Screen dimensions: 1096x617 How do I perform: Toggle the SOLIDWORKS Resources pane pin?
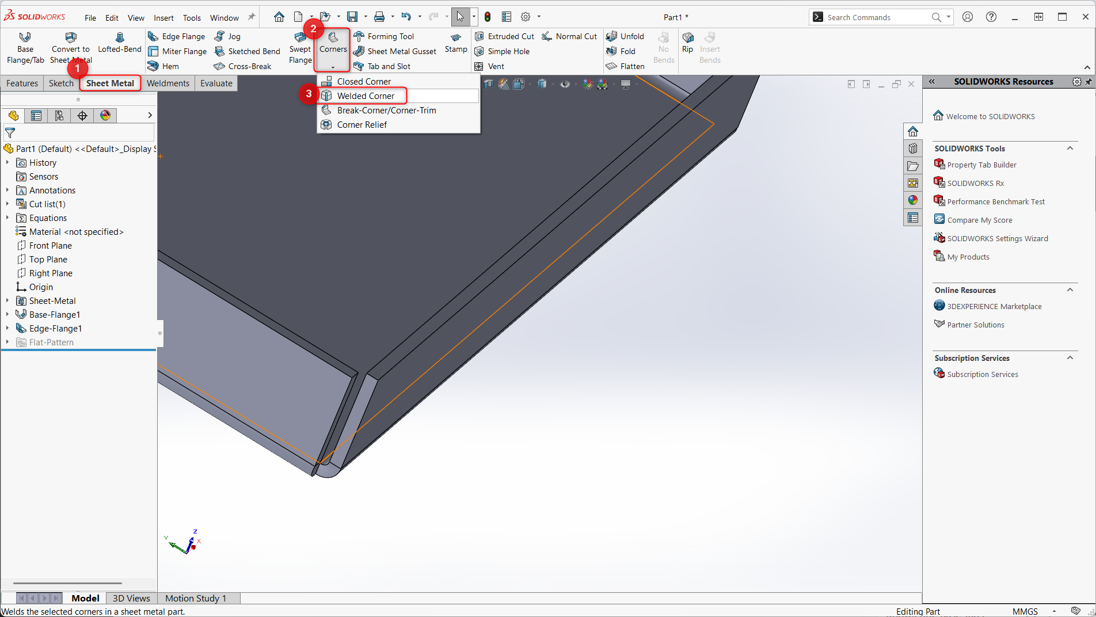1088,82
